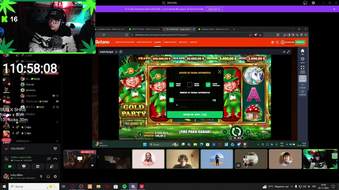Reload the page in the inner browser
Screen dimensions: 339x190
click(104, 35)
